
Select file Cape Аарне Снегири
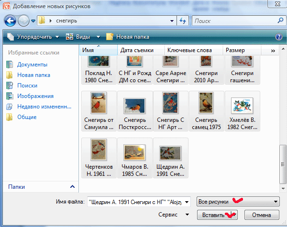click(x=171, y=70)
